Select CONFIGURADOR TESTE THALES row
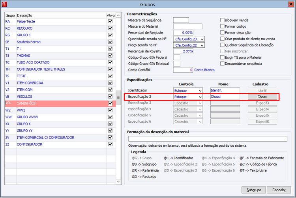Image resolution: width=296 pixels, height=198 pixels. pyautogui.click(x=60, y=69)
